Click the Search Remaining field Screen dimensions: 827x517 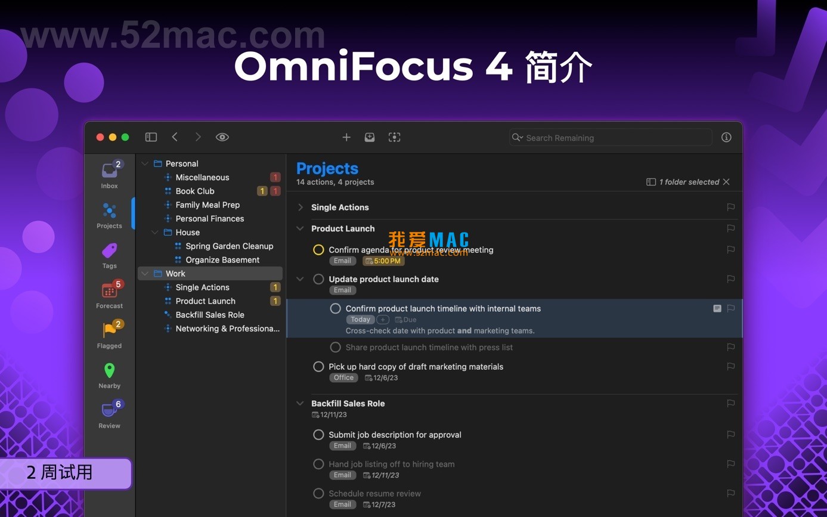[x=611, y=138]
